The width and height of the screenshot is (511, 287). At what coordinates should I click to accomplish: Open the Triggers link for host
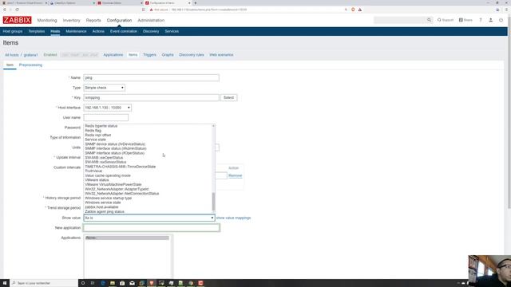[x=149, y=55]
